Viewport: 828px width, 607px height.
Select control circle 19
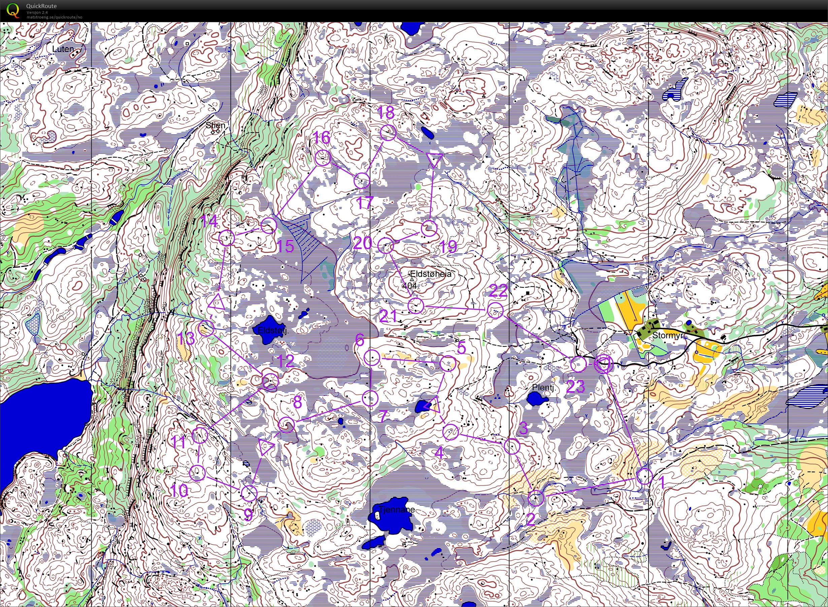click(429, 228)
